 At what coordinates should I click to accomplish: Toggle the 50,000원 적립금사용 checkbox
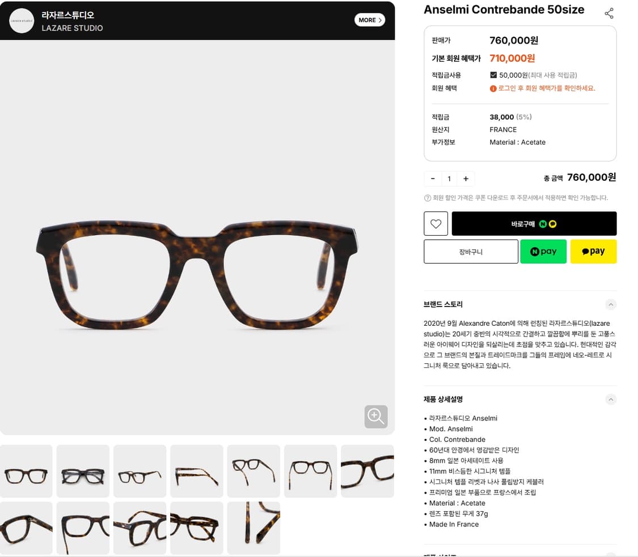tap(493, 75)
